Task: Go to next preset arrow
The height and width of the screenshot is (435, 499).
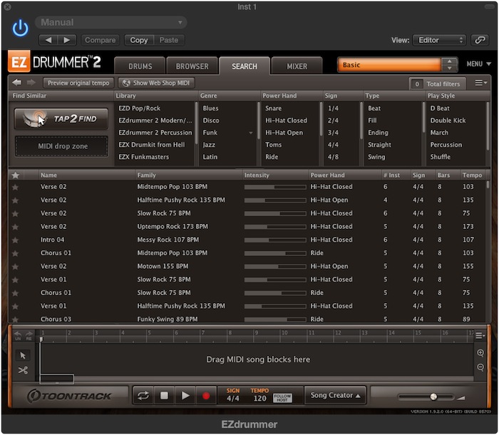Action: (67, 40)
